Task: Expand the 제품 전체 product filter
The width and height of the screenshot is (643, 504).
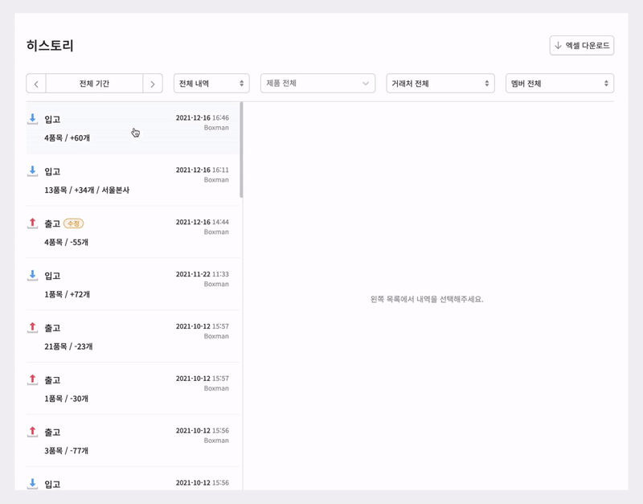Action: (317, 84)
